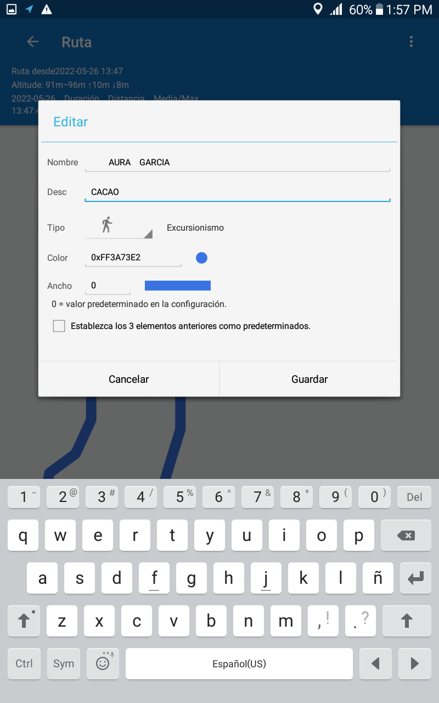
Task: Toggle the right shift key
Action: 407,621
